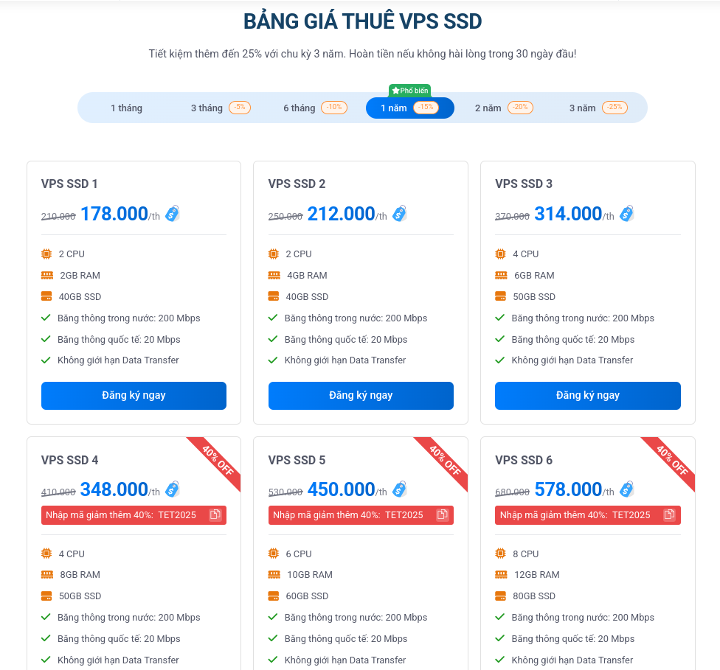This screenshot has height=670, width=720.
Task: Choose the 3 năm billing cycle
Action: pyautogui.click(x=582, y=108)
